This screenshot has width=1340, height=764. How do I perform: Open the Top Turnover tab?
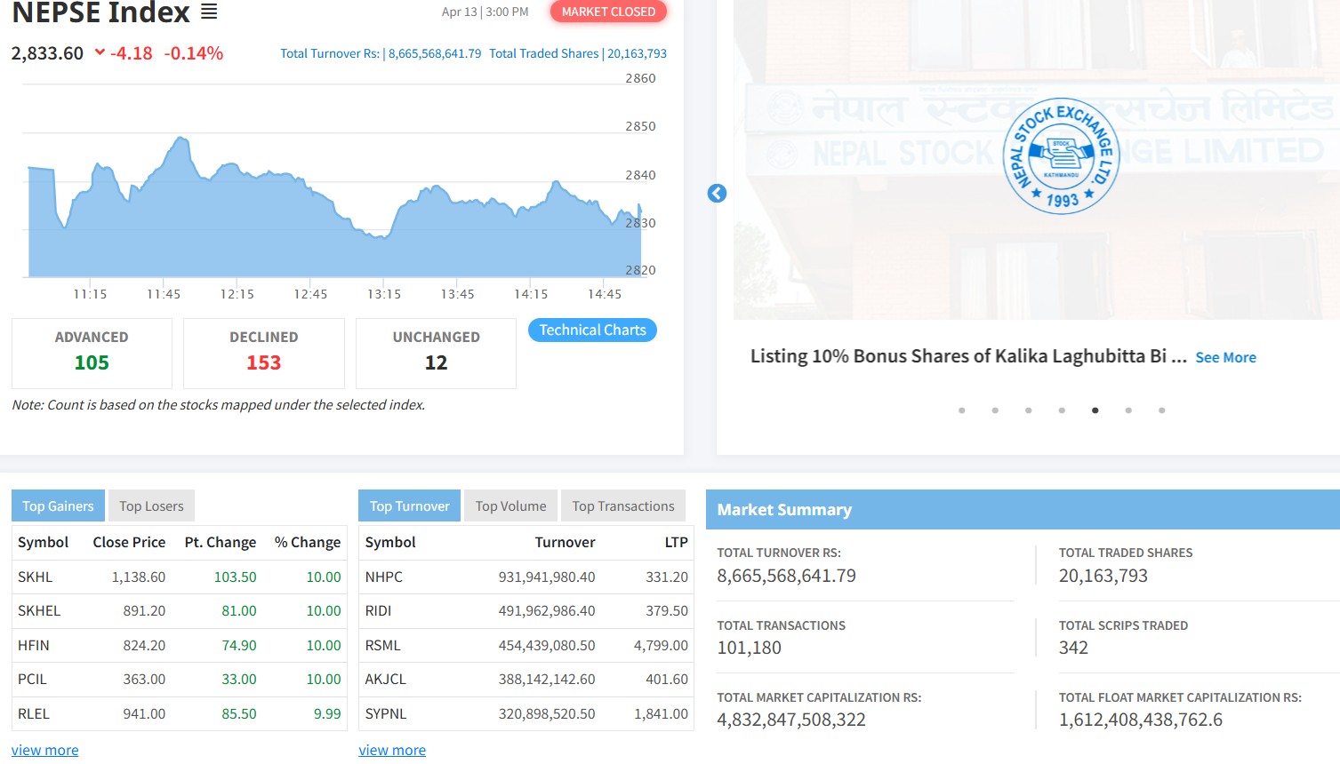pyautogui.click(x=409, y=506)
